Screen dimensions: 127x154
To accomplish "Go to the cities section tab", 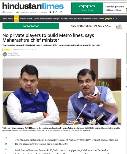I will (x=16, y=18).
